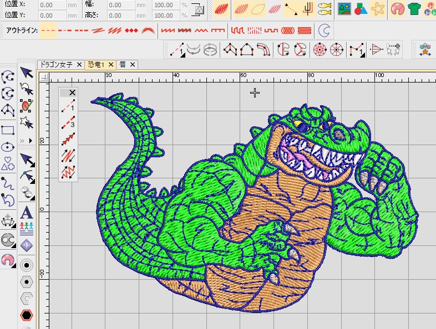Image resolution: width=436 pixels, height=329 pixels.
Task: Select the solid tatami fill stitch icon
Action: pos(221,9)
